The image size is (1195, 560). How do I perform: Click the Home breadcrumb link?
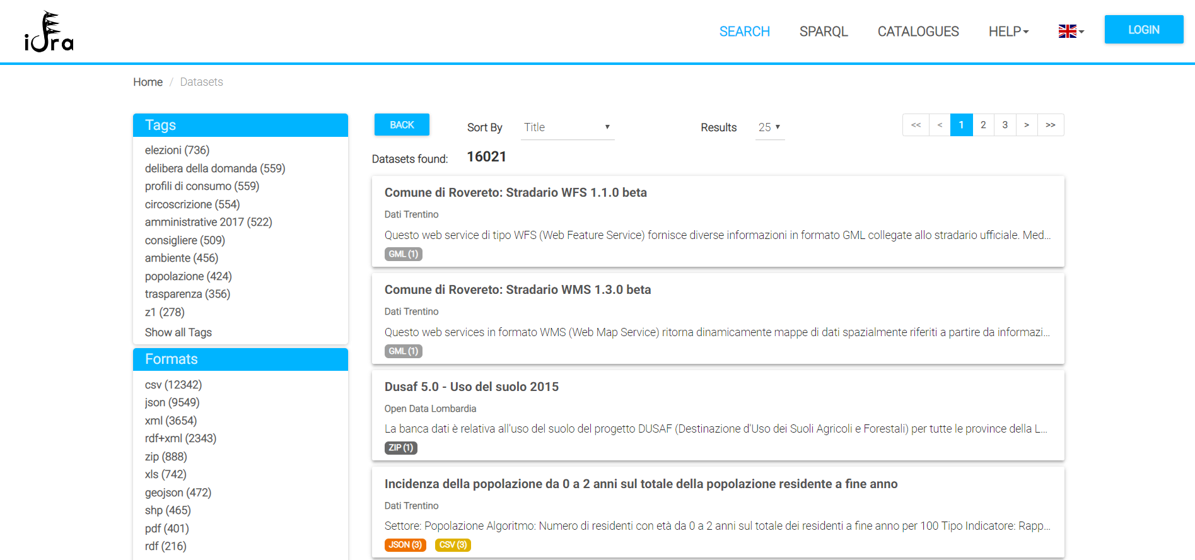point(148,82)
